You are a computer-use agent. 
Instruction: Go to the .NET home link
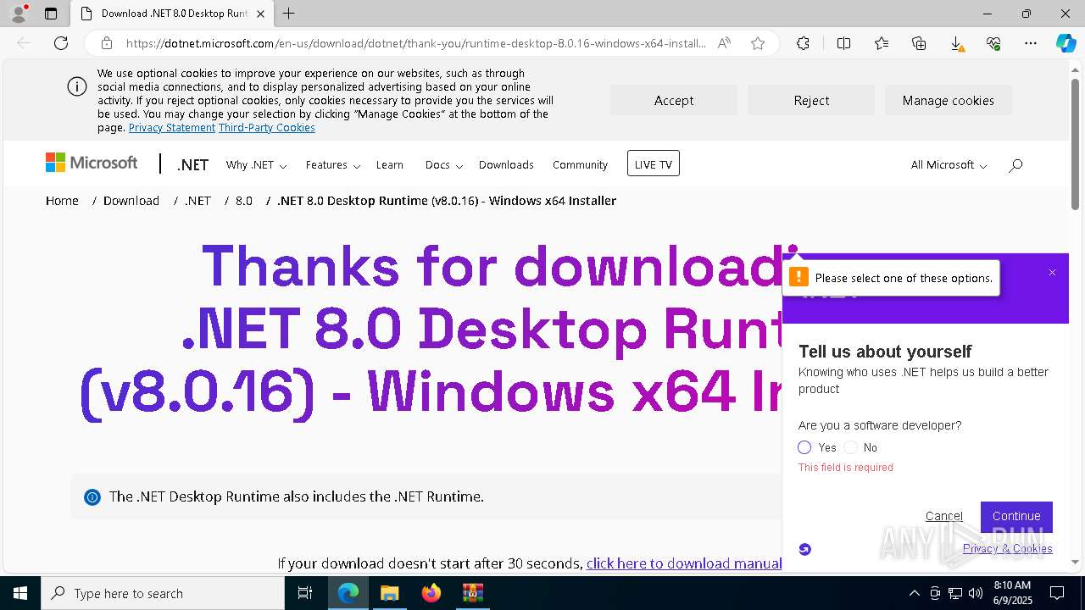192,165
